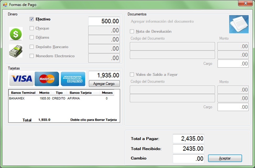Viewport: 255px width, 168px height.
Task: Select the VISA card icon
Action: [21, 79]
